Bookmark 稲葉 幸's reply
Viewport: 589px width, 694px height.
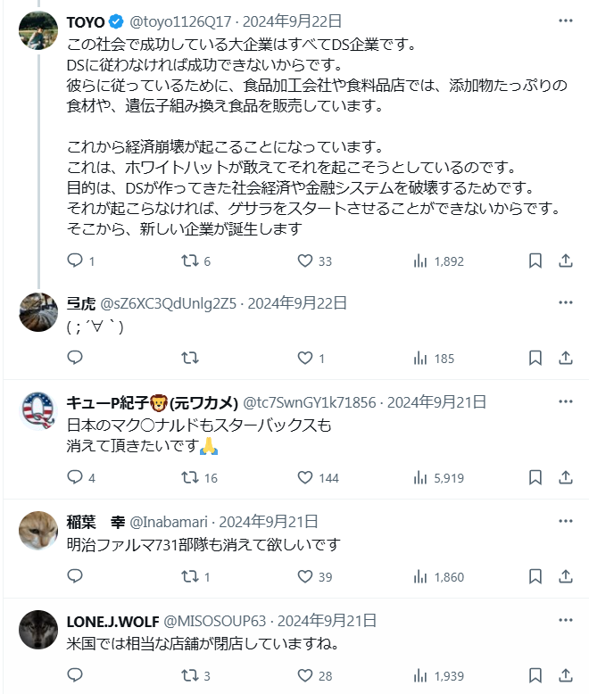pos(535,576)
